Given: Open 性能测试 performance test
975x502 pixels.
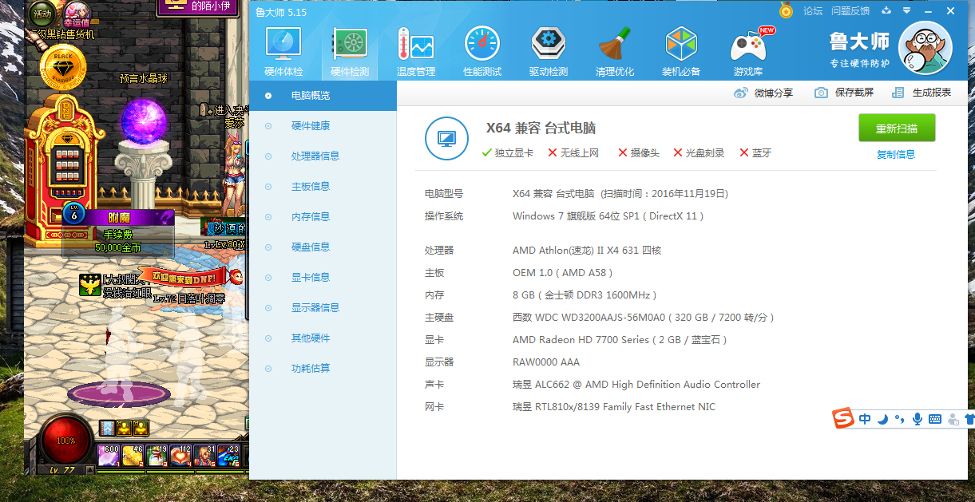Looking at the screenshot, I should 482,52.
